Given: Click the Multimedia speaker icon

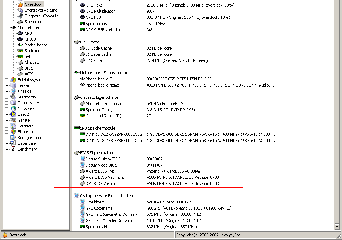Looking at the screenshot, I should click(x=13, y=97).
